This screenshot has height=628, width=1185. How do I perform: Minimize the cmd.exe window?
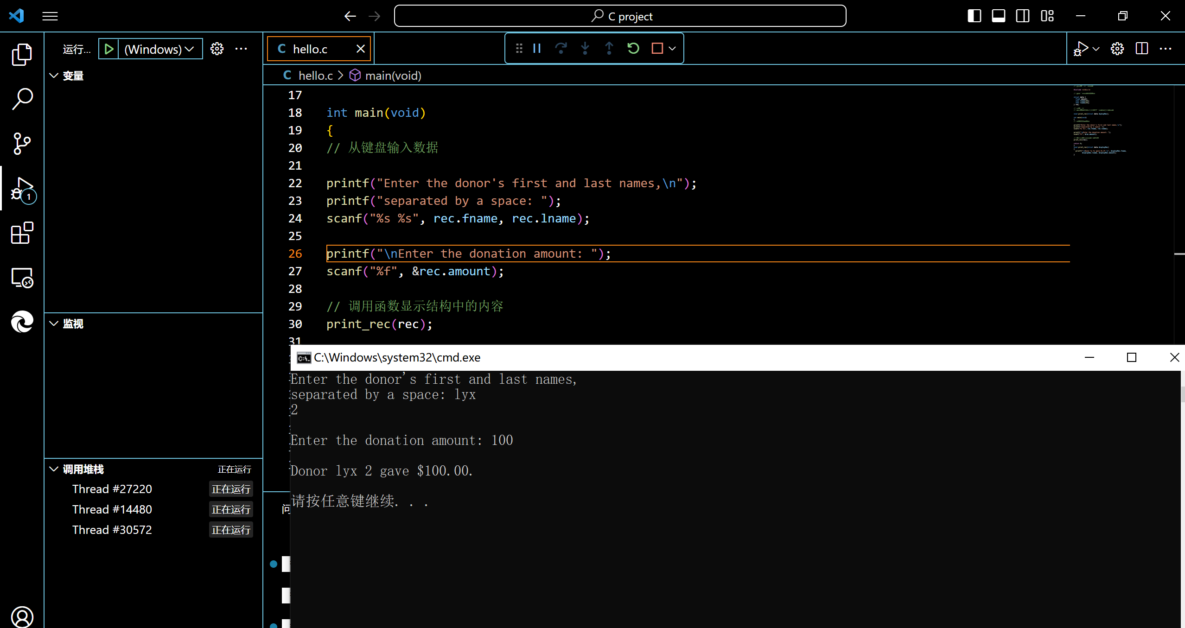pos(1089,357)
